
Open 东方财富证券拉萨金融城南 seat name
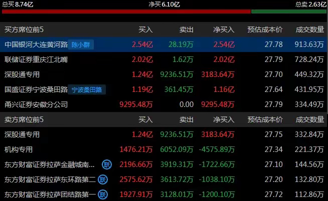tap(49, 164)
